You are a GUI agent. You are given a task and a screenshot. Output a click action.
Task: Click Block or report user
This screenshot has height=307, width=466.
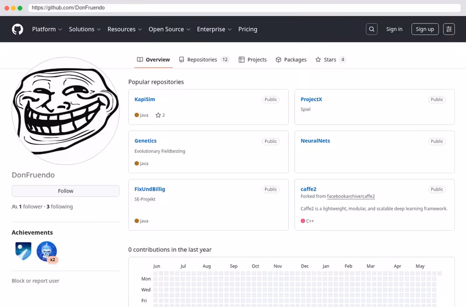point(36,281)
